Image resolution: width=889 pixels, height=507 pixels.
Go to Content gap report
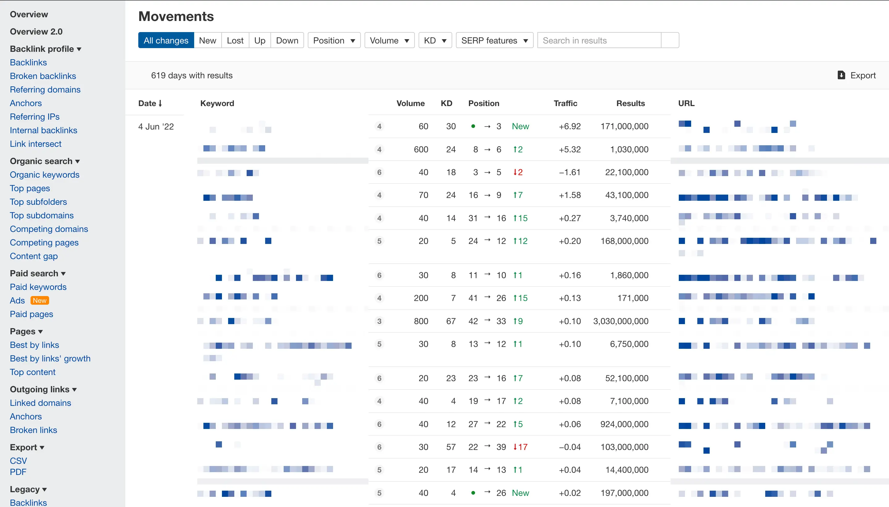tap(34, 256)
